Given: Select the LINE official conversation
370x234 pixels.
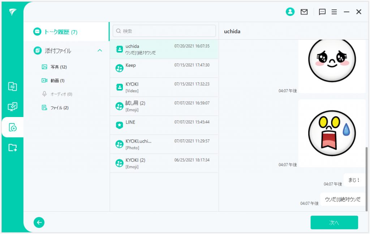Looking at the screenshot, I should tap(164, 125).
